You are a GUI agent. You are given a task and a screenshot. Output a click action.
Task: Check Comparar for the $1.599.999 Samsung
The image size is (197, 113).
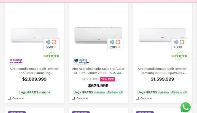137,98
